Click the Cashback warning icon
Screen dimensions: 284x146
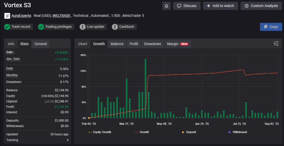tap(115, 27)
